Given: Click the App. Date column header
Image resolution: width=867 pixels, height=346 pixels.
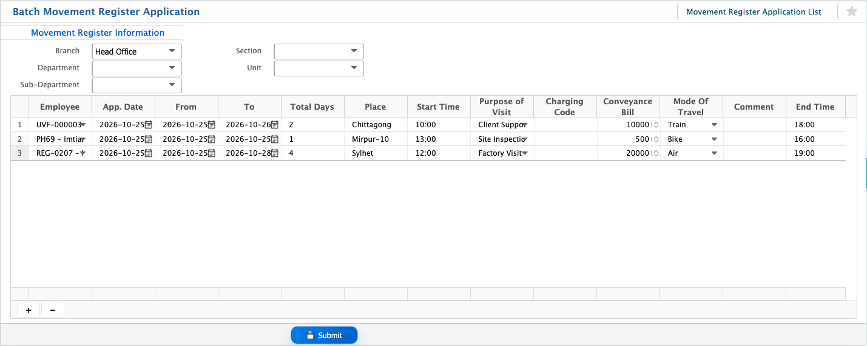Looking at the screenshot, I should 123,107.
